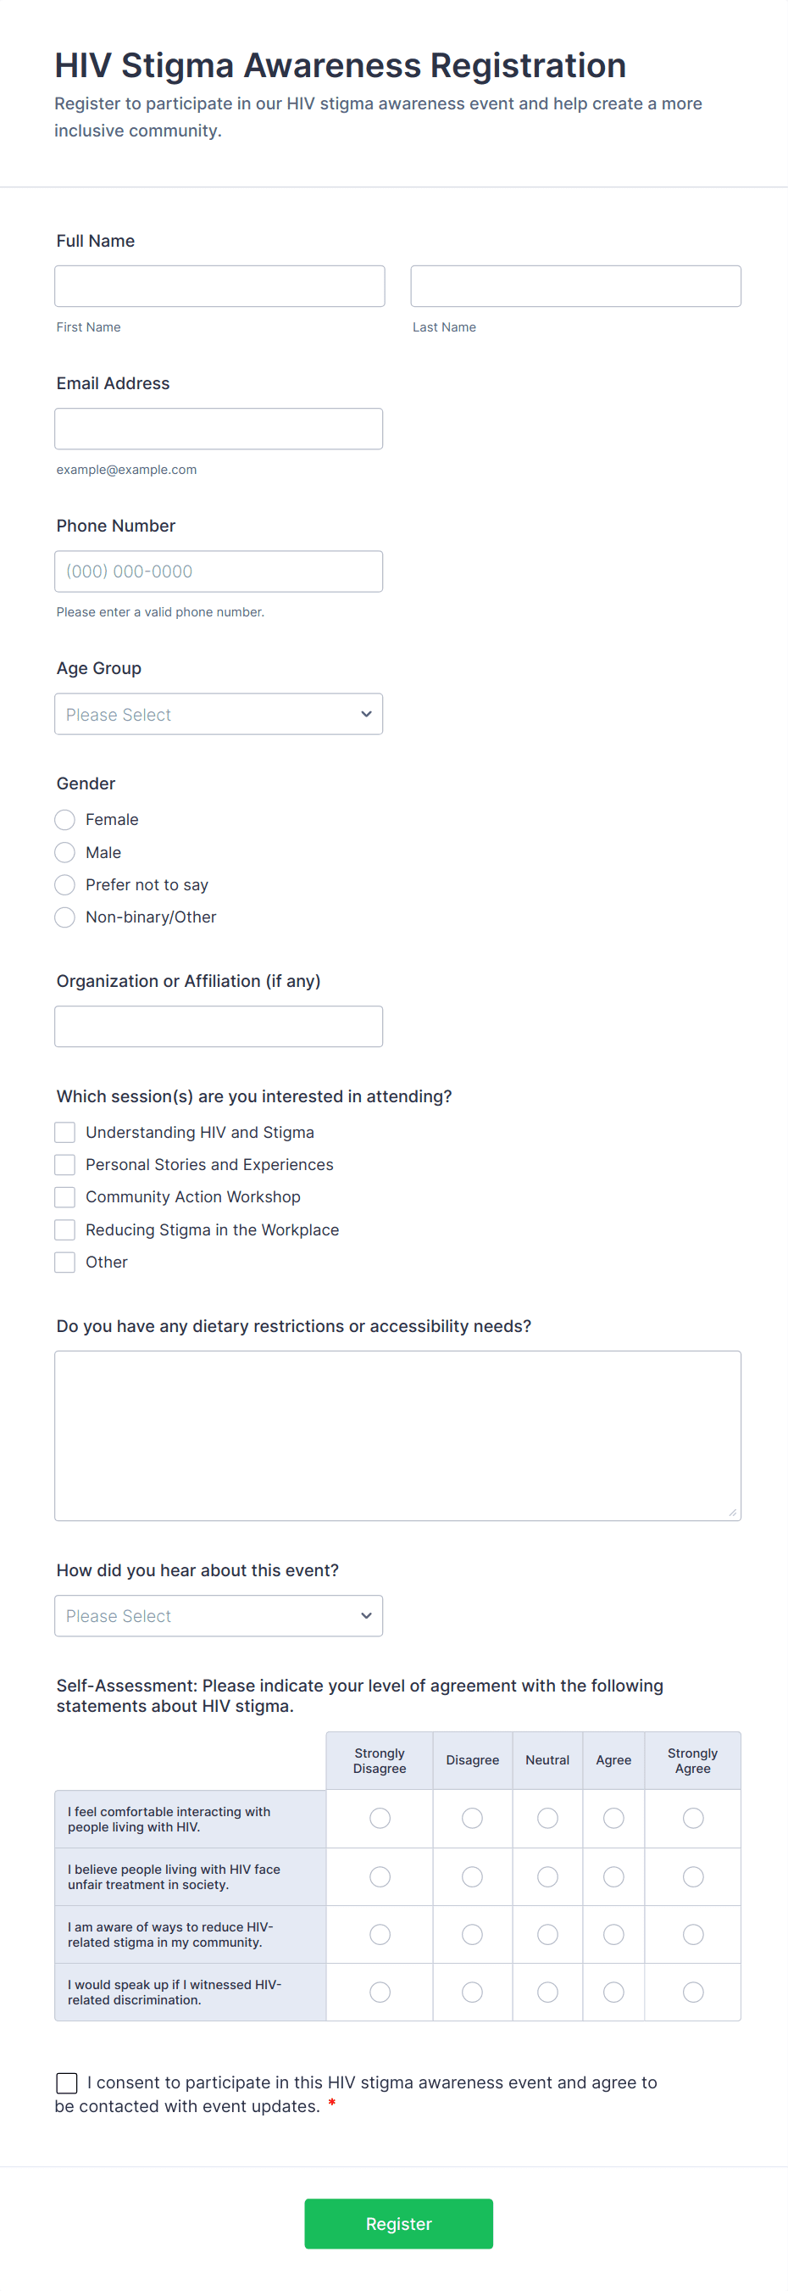The width and height of the screenshot is (788, 2291).
Task: Click the First Name input field
Action: (219, 286)
